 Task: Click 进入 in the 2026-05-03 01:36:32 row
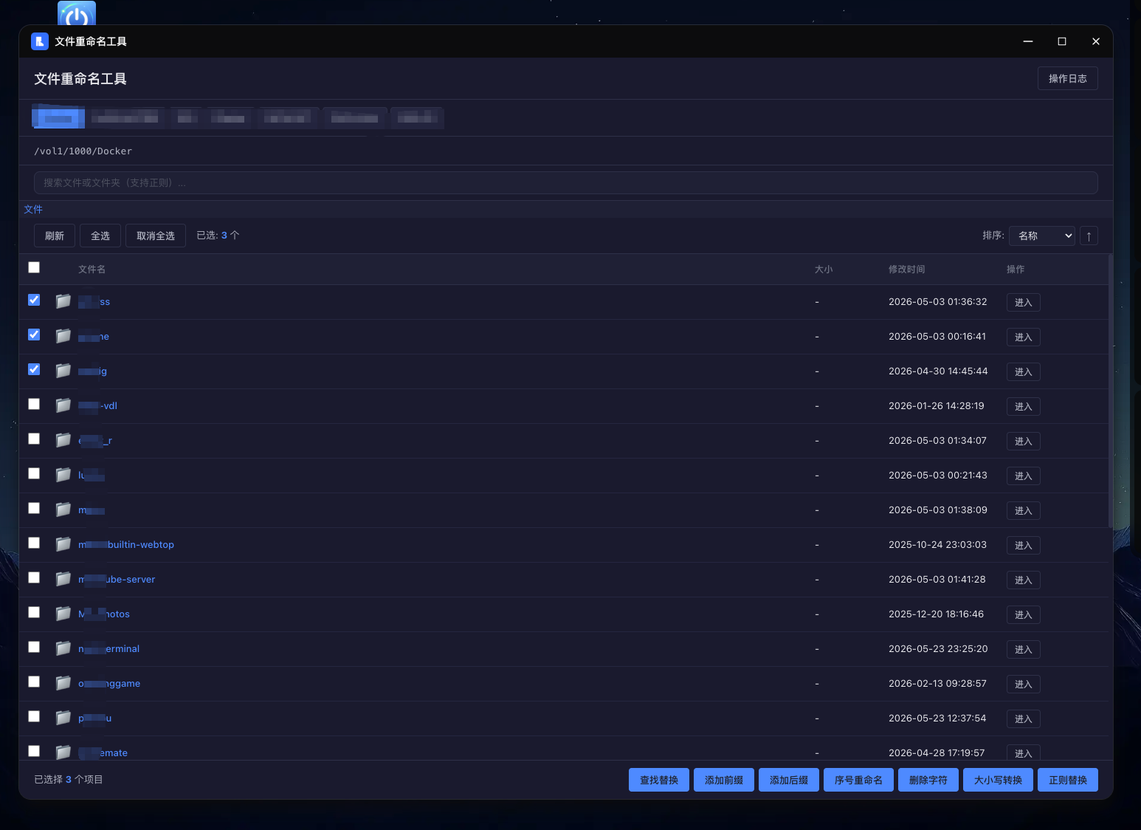coord(1023,302)
